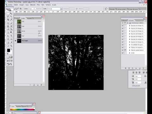Select the Type (T) tool
Screen dimensions: 152x114
11,36
